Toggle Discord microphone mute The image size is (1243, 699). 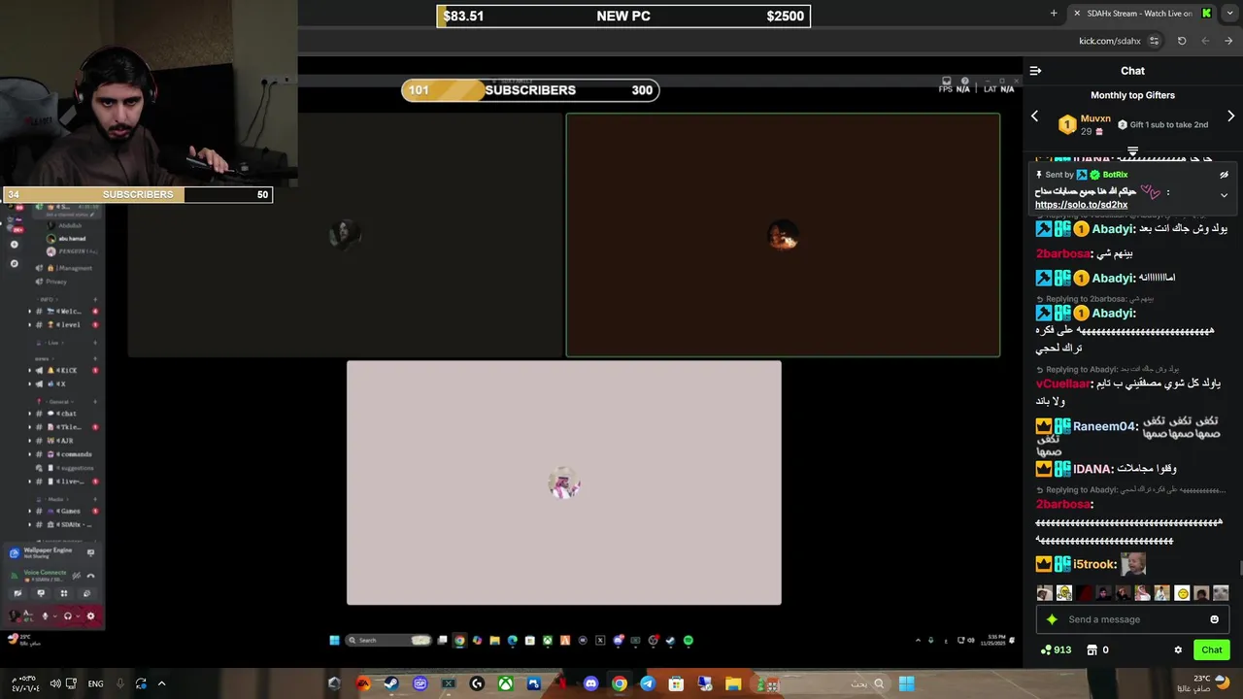(x=45, y=616)
